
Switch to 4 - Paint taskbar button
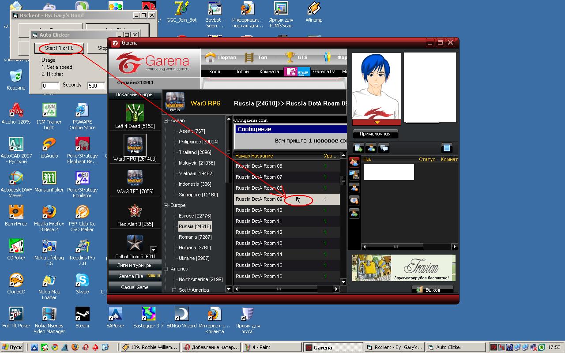[271, 347]
